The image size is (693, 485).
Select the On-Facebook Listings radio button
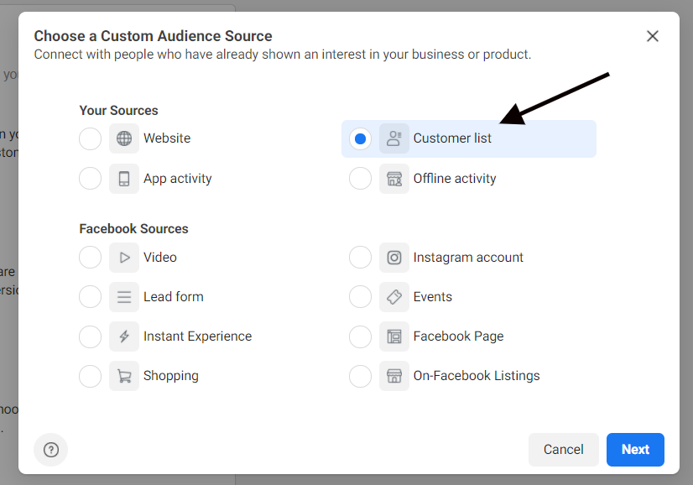360,375
